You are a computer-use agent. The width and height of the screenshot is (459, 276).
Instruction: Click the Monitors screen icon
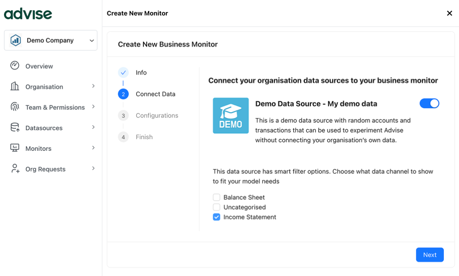point(15,148)
